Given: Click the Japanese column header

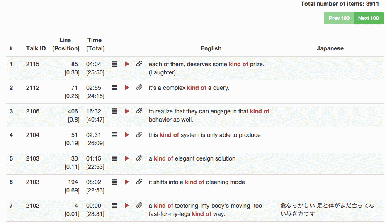Looking at the screenshot, I should (x=330, y=48).
